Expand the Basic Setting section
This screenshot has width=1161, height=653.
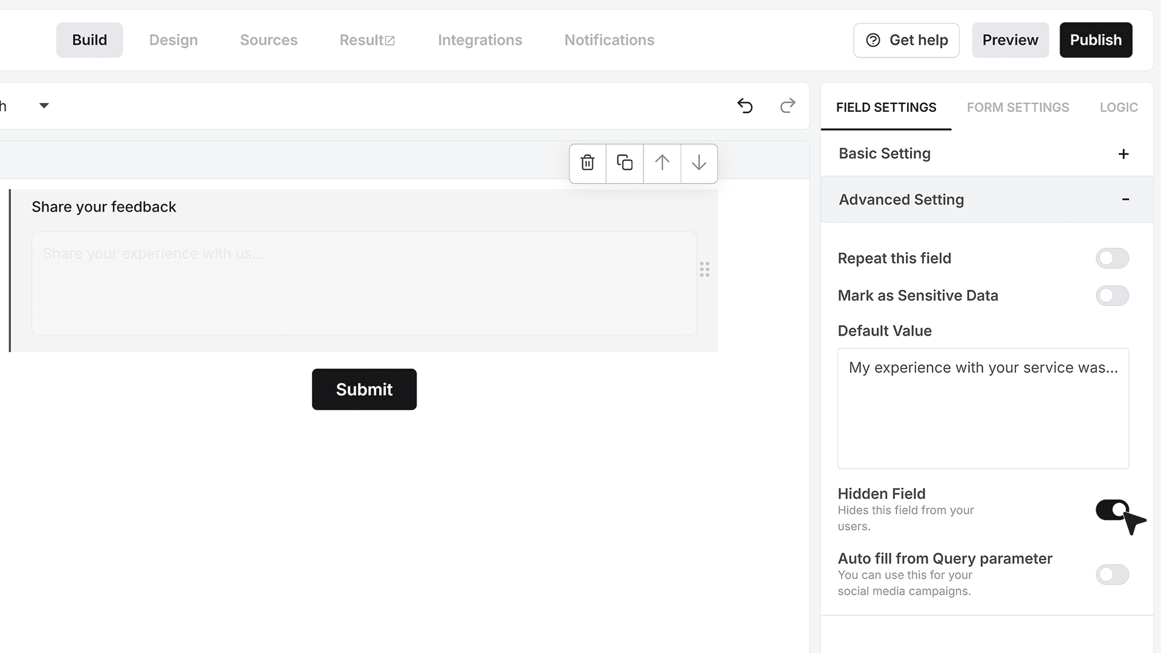tap(986, 154)
